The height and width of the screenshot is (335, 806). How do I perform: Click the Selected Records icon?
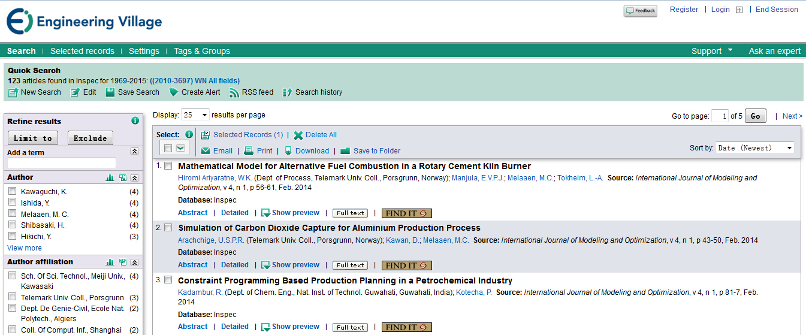[x=206, y=135]
